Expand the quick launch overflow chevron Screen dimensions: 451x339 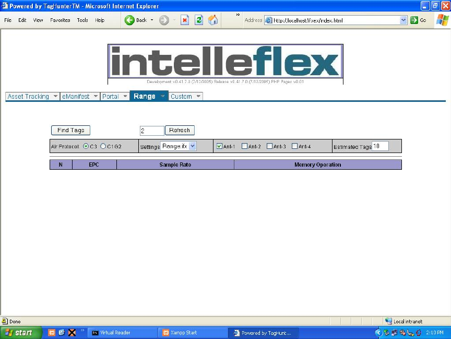(82, 330)
